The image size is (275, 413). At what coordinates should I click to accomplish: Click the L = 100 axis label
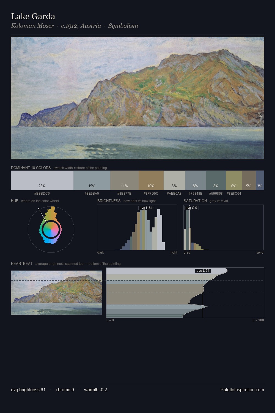(258, 320)
